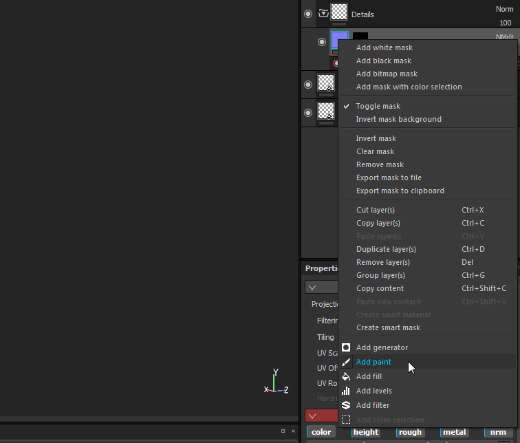Choose Add black mask from menu
This screenshot has height=443, width=520.
(383, 61)
